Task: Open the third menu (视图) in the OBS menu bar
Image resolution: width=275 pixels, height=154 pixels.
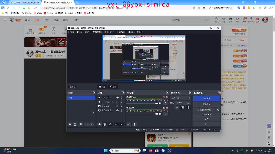Action: tap(87, 32)
